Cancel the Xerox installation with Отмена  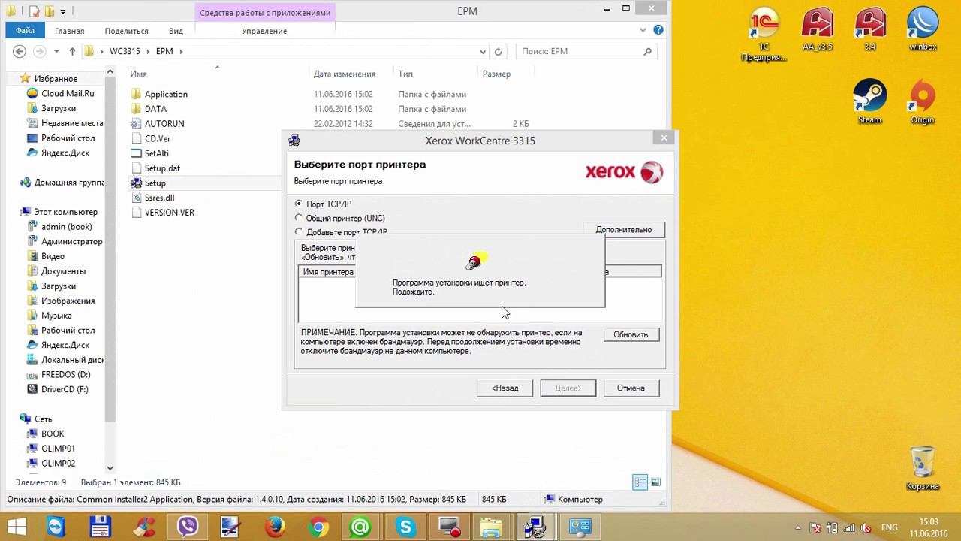pyautogui.click(x=631, y=388)
